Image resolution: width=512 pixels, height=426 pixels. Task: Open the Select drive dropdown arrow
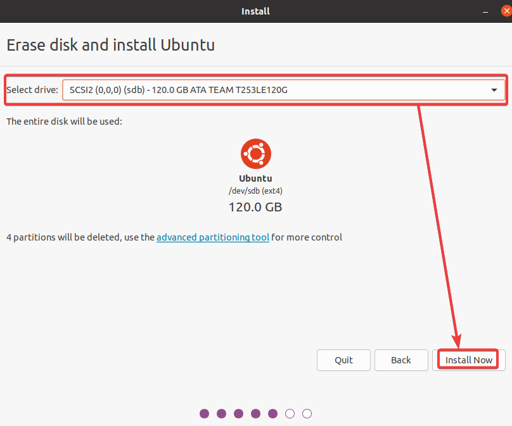pos(494,90)
